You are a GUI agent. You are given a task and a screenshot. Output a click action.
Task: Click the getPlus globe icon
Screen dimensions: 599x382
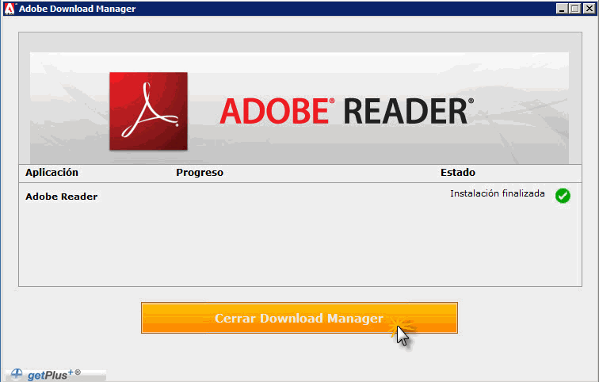pos(17,373)
